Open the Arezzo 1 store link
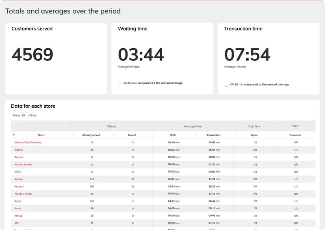 (x=19, y=186)
